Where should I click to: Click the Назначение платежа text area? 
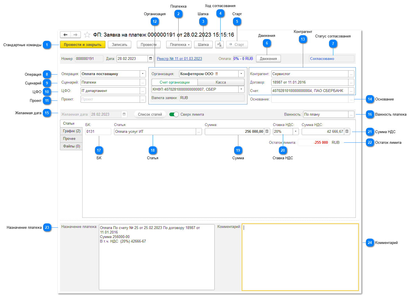click(157, 257)
